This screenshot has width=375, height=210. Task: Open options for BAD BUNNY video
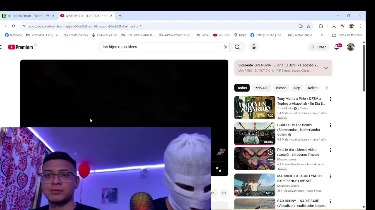click(330, 201)
